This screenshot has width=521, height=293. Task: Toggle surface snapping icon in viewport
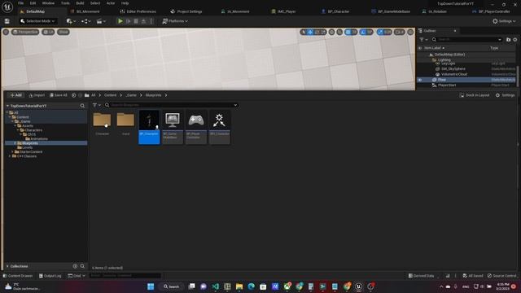[339, 33]
